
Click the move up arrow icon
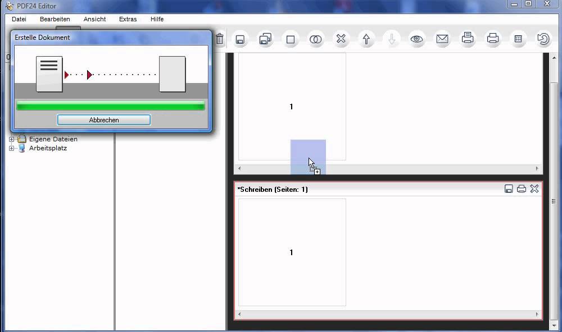pos(366,39)
